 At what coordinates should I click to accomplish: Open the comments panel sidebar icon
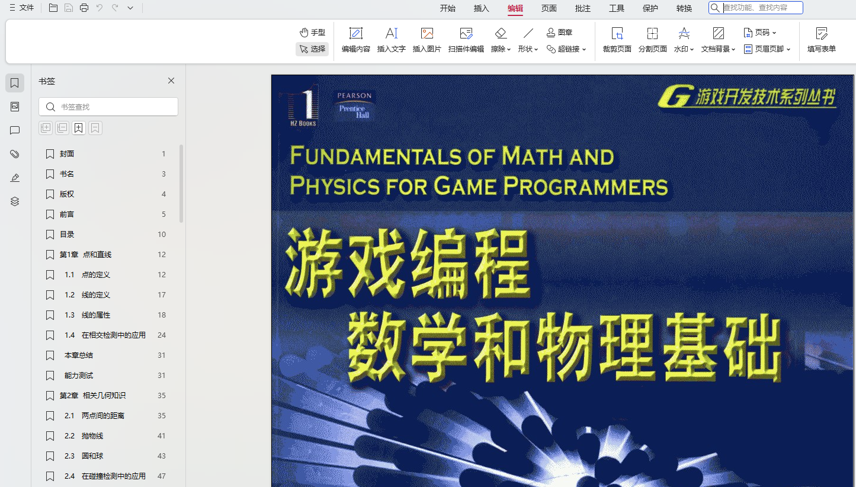[15, 130]
